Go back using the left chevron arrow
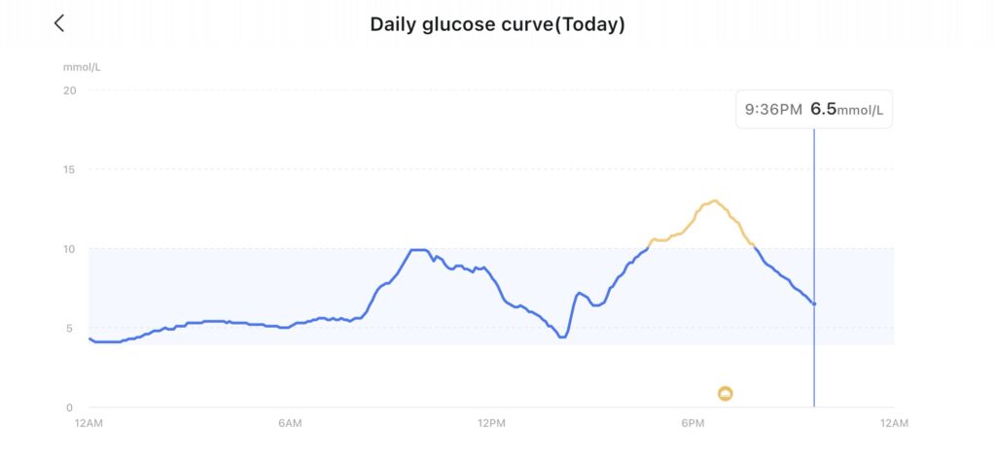996x460 pixels. click(x=59, y=23)
